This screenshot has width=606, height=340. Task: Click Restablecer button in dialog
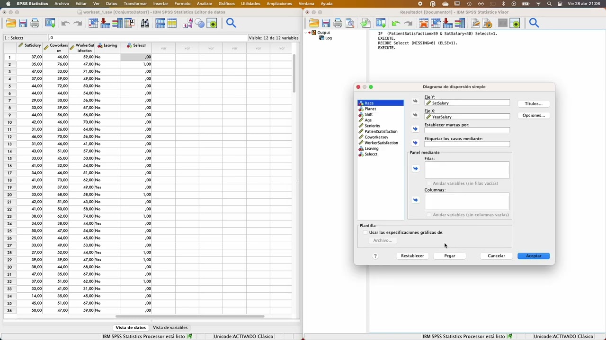pos(412,256)
